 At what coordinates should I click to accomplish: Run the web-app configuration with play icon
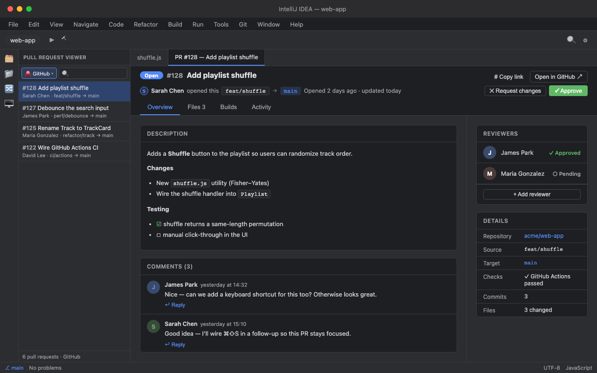pyautogui.click(x=52, y=40)
